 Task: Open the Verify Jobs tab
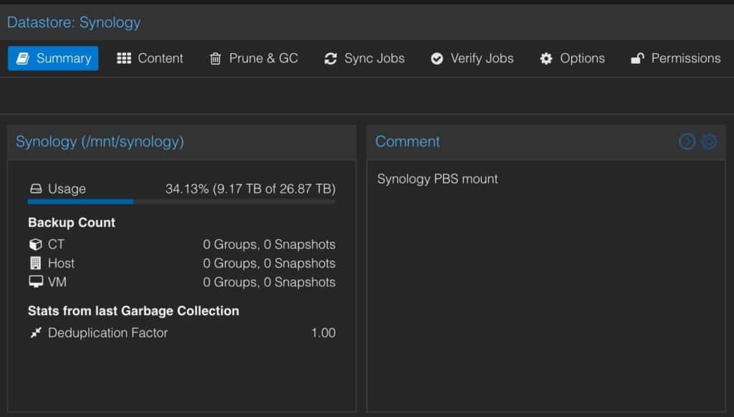[482, 59]
